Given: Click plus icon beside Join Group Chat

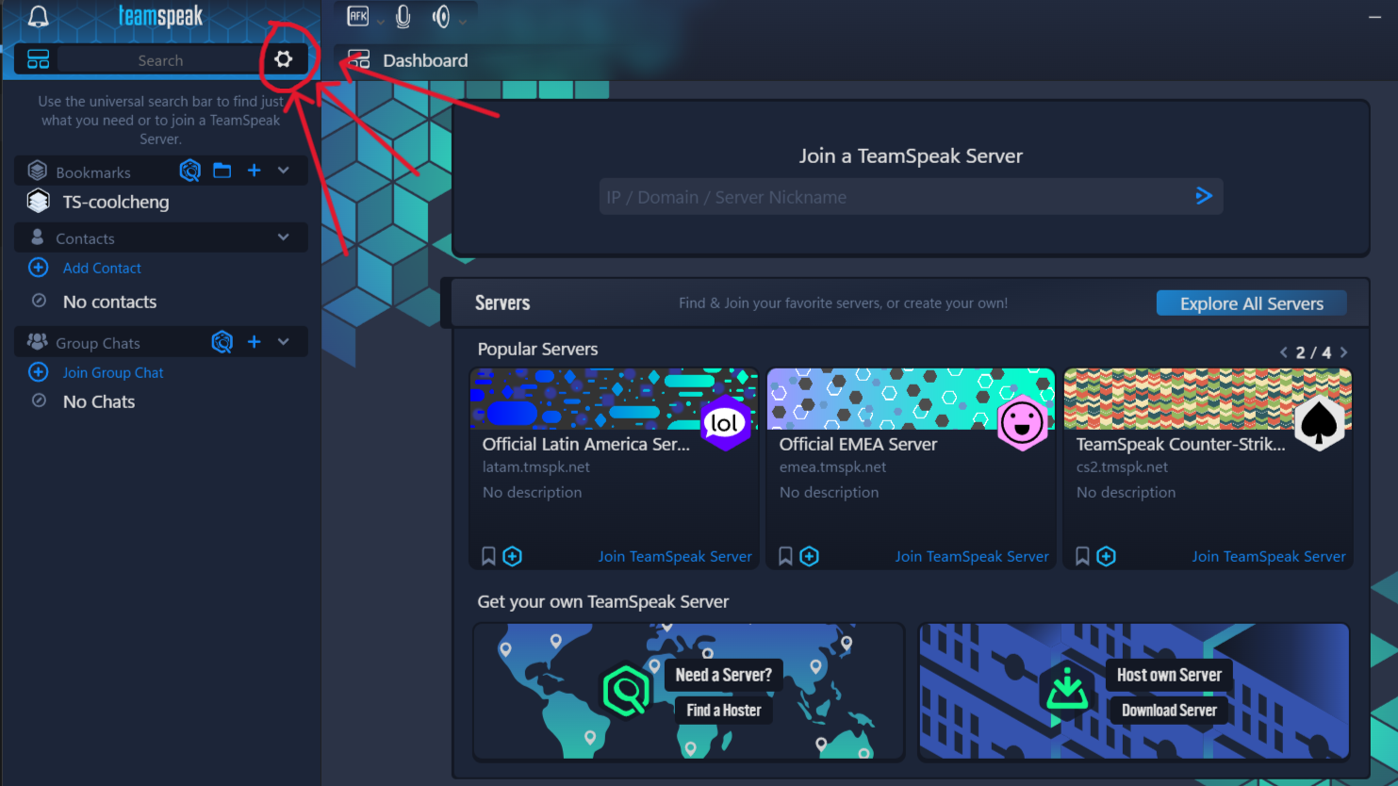Looking at the screenshot, I should [39, 372].
